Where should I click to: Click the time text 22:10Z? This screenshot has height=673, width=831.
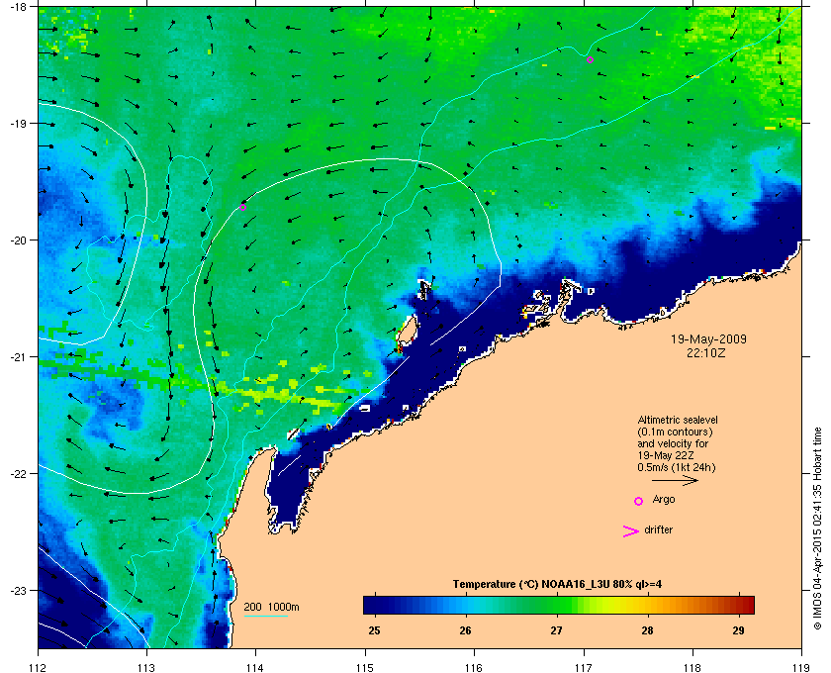coord(706,352)
